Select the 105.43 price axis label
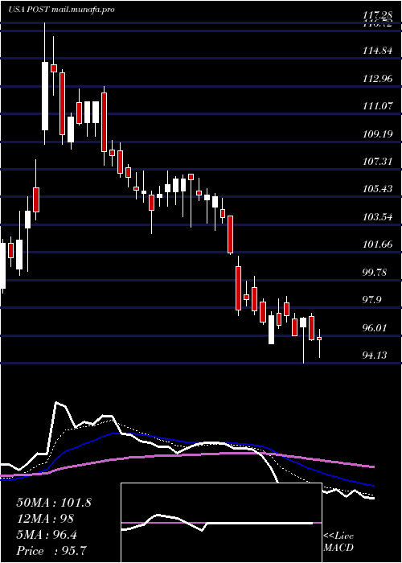Image resolution: width=402 pixels, height=563 pixels. [x=377, y=189]
